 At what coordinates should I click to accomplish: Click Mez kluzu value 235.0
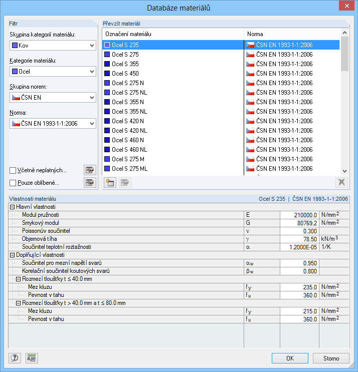coord(299,287)
